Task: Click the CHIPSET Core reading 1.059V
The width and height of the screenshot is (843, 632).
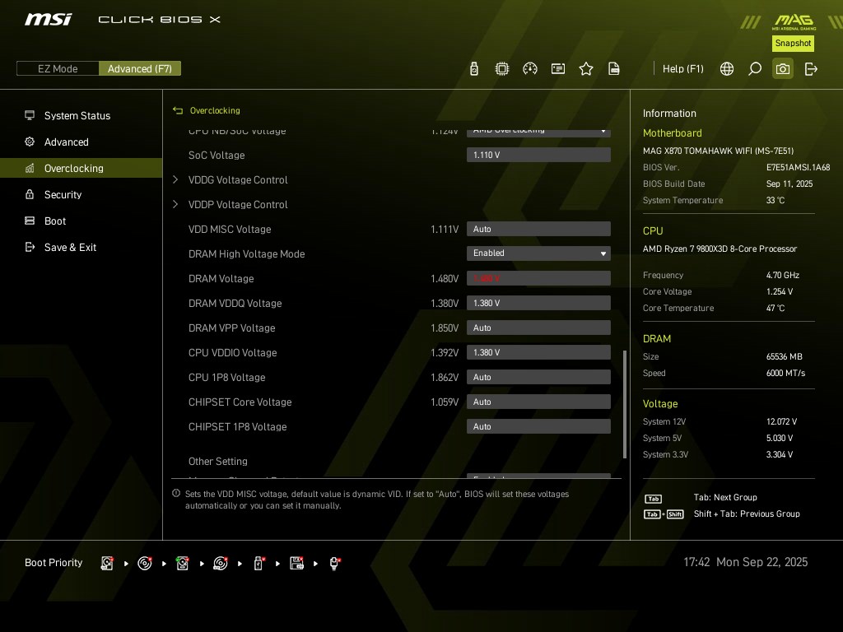Action: pos(445,402)
